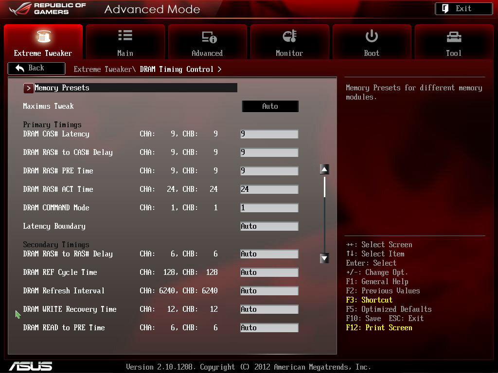Open the Advanced tab

[207, 42]
